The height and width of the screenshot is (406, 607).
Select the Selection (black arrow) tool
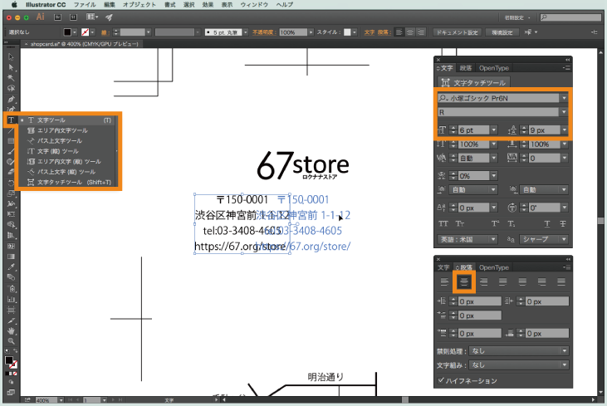pos(11,57)
